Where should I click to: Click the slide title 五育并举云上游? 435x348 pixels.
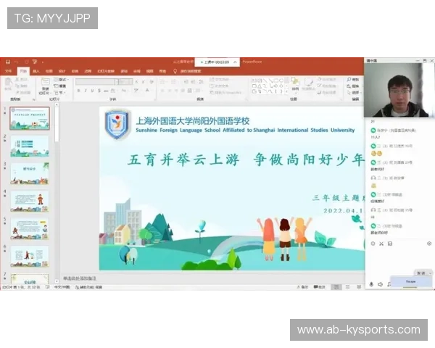(x=183, y=159)
